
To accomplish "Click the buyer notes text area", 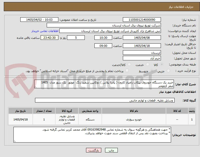I will coord(92,135).
